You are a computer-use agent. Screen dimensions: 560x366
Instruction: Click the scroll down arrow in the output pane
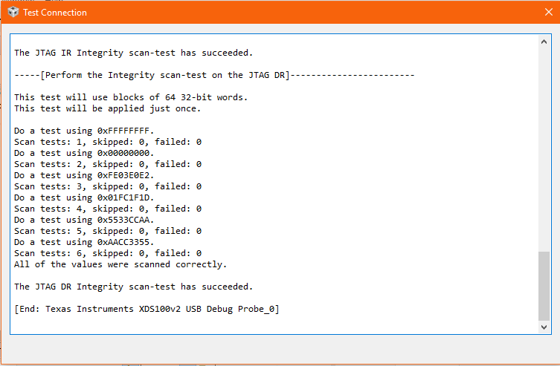click(x=544, y=327)
